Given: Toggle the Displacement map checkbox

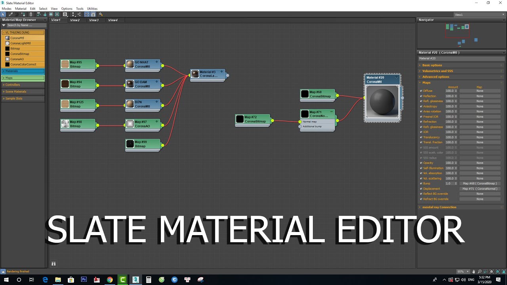Looking at the screenshot, I should [421, 189].
